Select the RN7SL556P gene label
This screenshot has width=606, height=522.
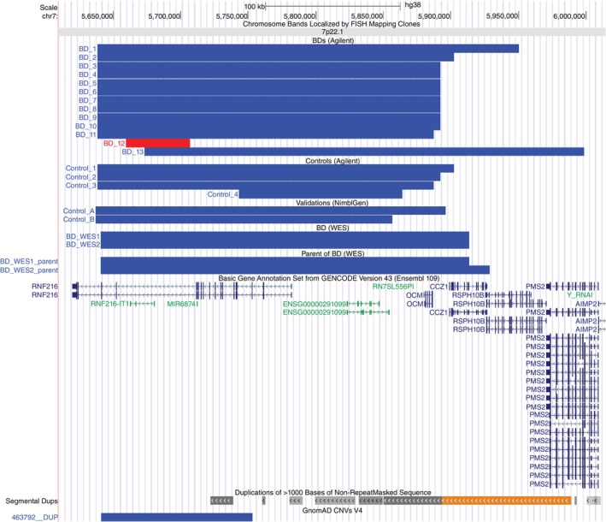click(392, 287)
